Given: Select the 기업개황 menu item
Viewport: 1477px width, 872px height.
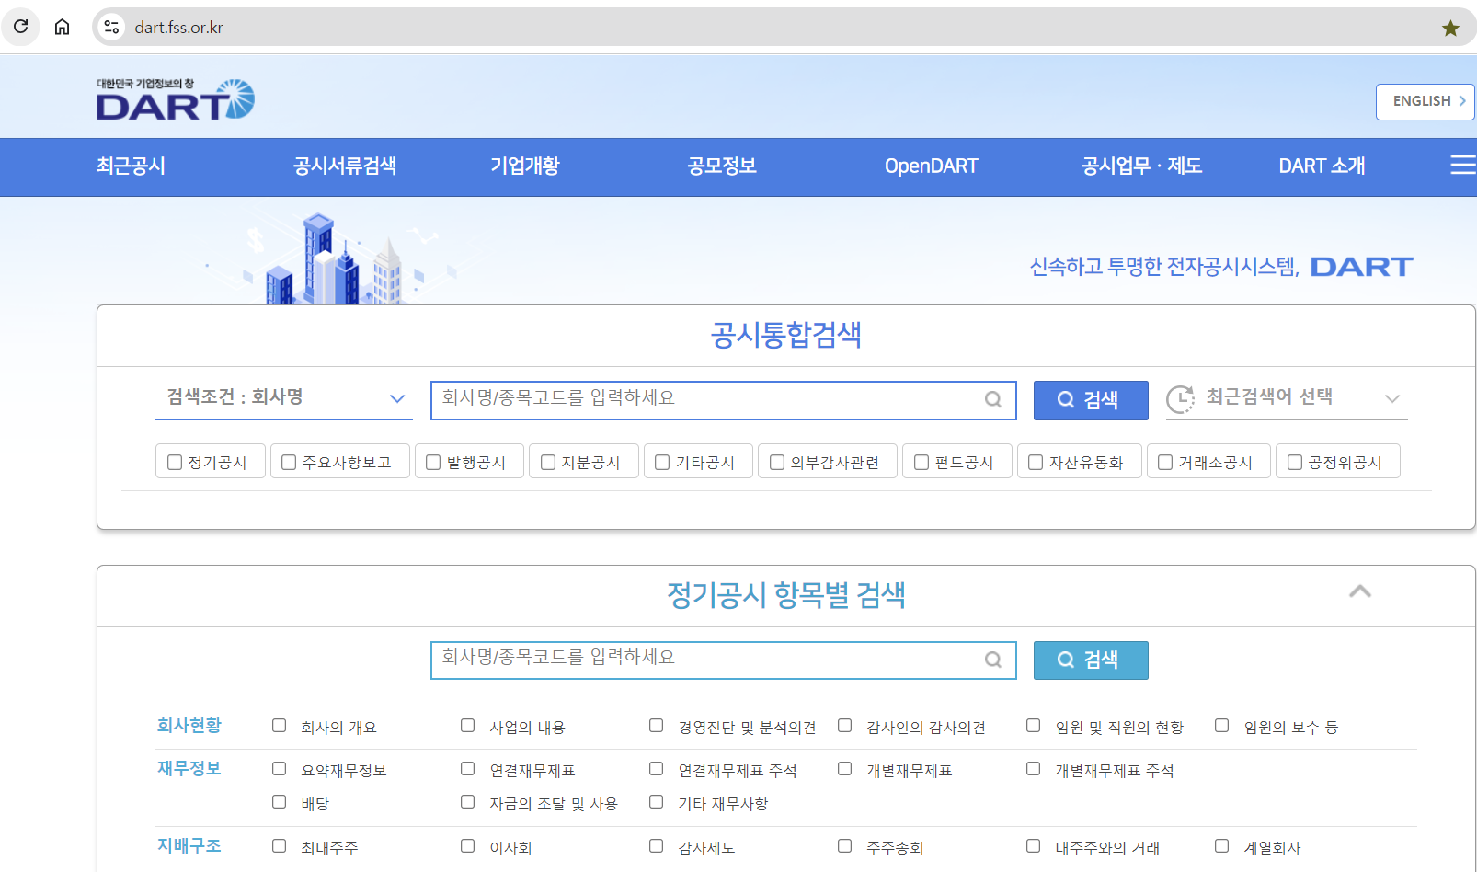Looking at the screenshot, I should (525, 166).
